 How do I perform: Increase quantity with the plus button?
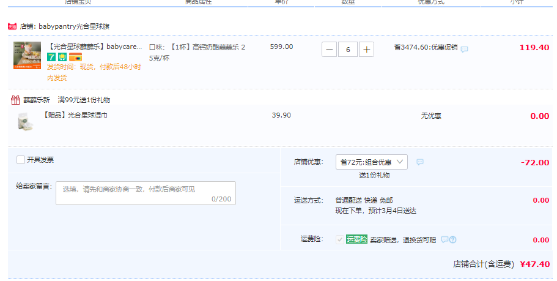[x=367, y=50]
